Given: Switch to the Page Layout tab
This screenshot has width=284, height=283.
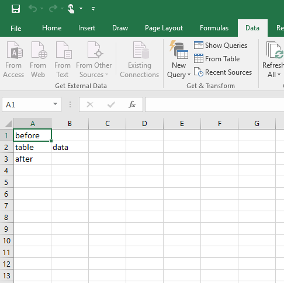Looking at the screenshot, I should click(164, 28).
